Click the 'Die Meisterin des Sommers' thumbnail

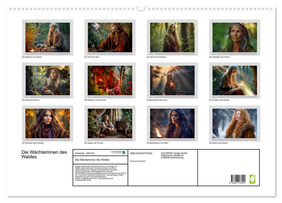point(110,80)
